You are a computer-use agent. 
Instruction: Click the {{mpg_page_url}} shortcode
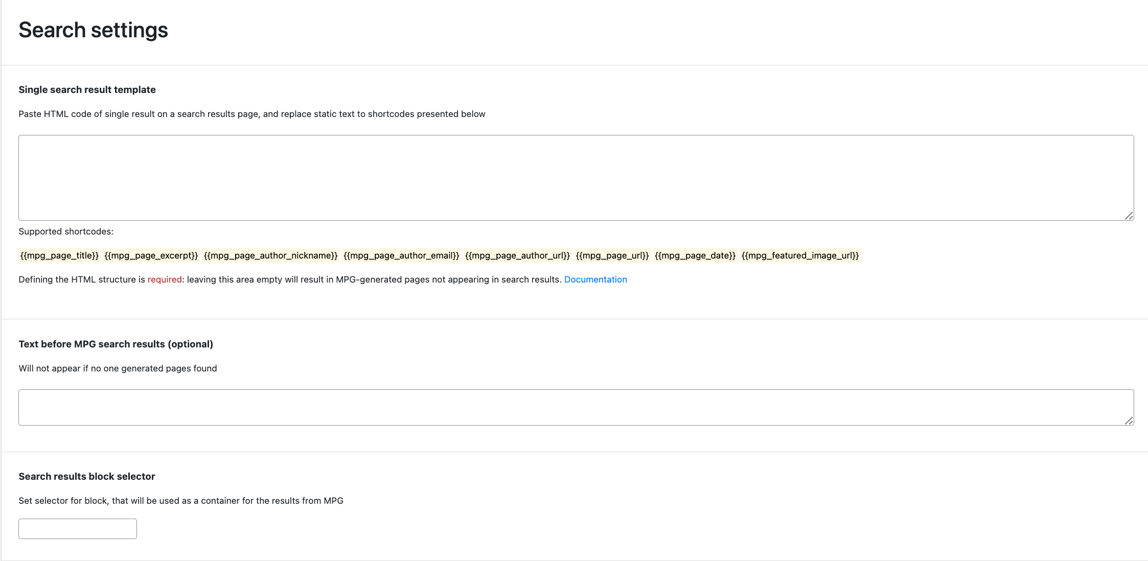612,255
